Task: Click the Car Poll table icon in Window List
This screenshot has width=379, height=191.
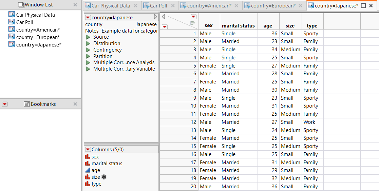Action: point(12,22)
